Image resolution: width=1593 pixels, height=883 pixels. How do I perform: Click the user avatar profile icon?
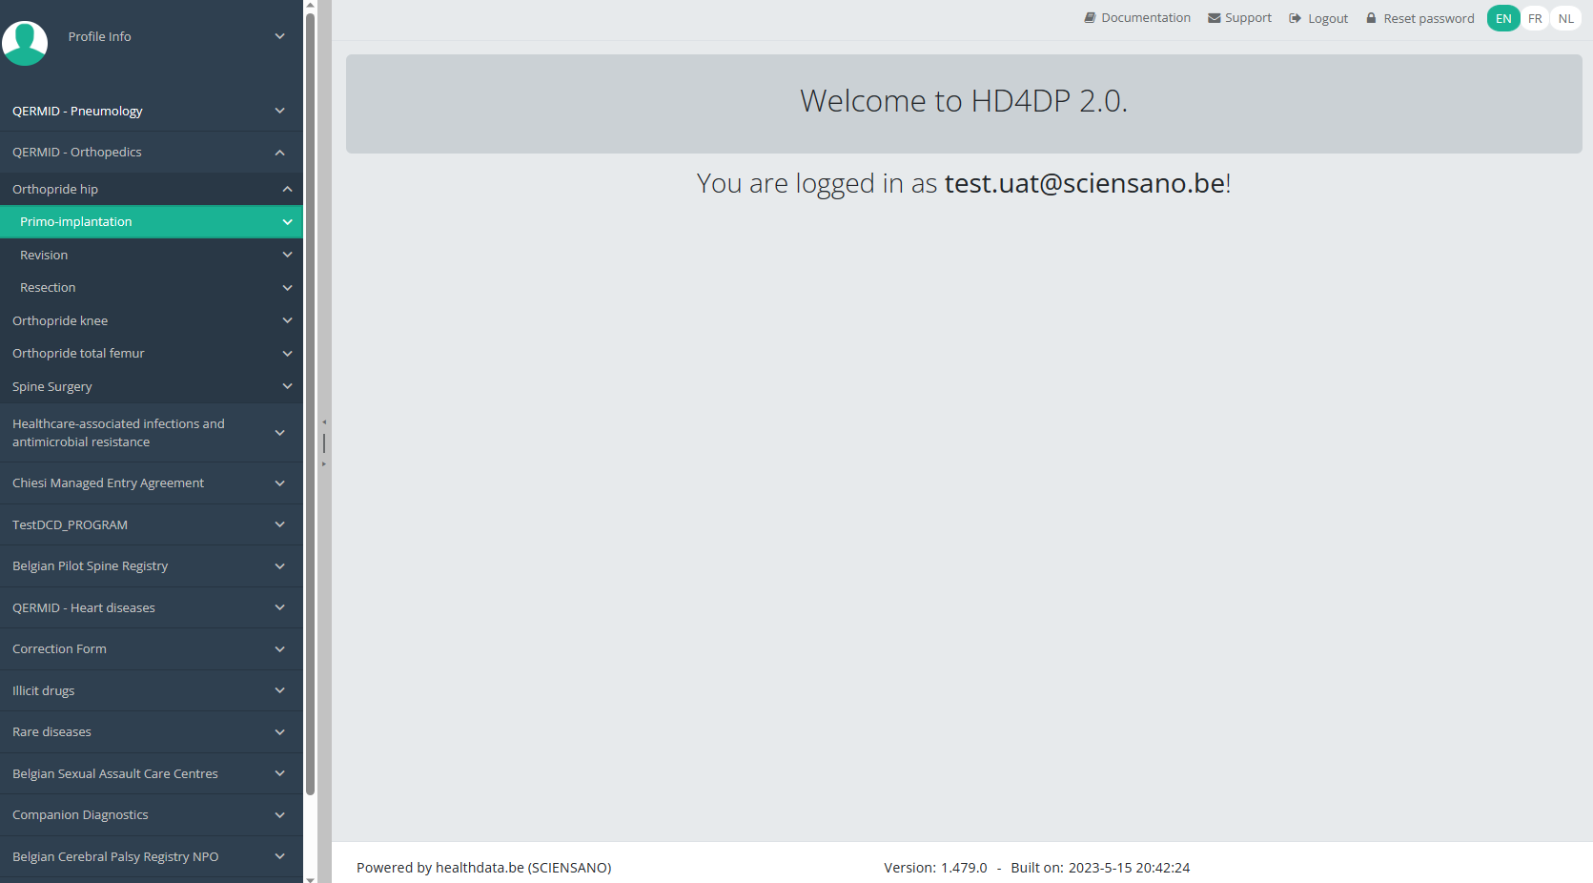[25, 43]
